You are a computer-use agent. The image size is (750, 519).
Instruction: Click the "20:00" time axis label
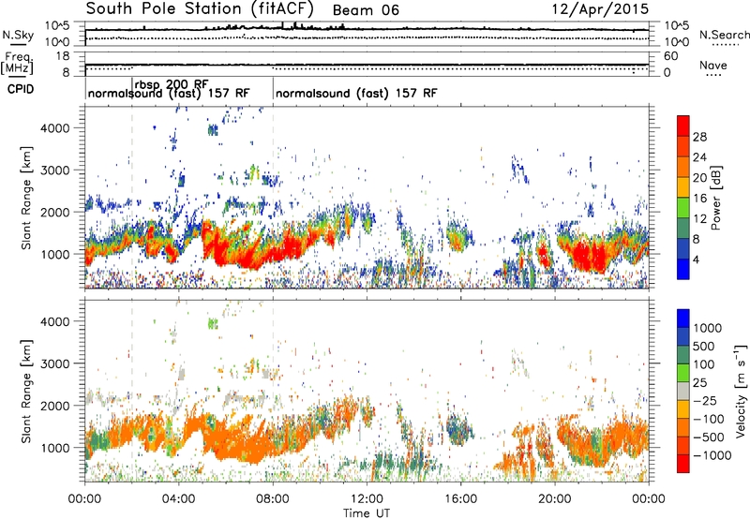click(555, 499)
